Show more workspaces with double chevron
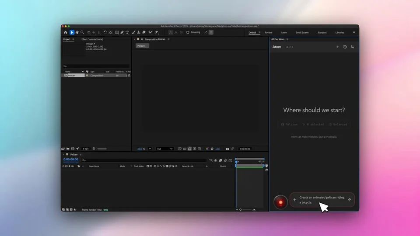 pos(354,32)
